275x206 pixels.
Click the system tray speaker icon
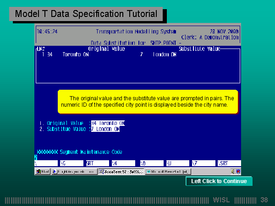point(233,172)
